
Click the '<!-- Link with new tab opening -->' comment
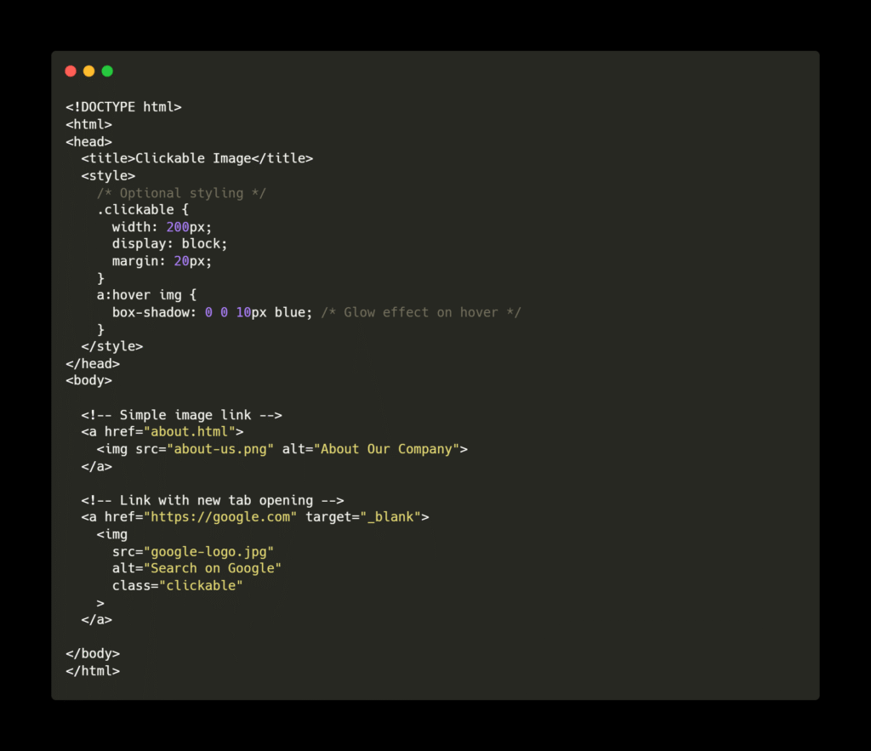[213, 500]
